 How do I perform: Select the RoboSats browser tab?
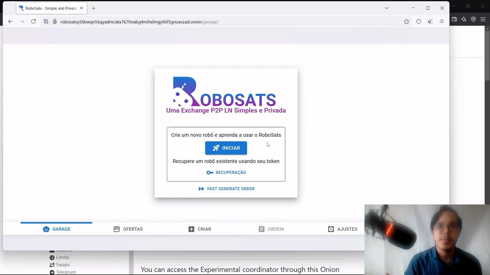click(51, 8)
